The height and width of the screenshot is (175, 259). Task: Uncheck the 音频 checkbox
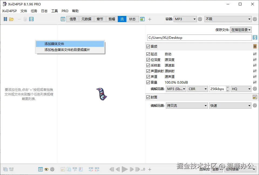pos(148,46)
